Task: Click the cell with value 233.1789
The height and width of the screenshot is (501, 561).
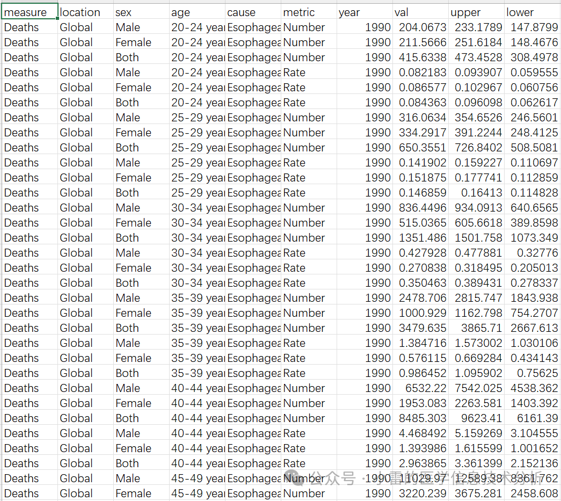Action: pyautogui.click(x=476, y=27)
